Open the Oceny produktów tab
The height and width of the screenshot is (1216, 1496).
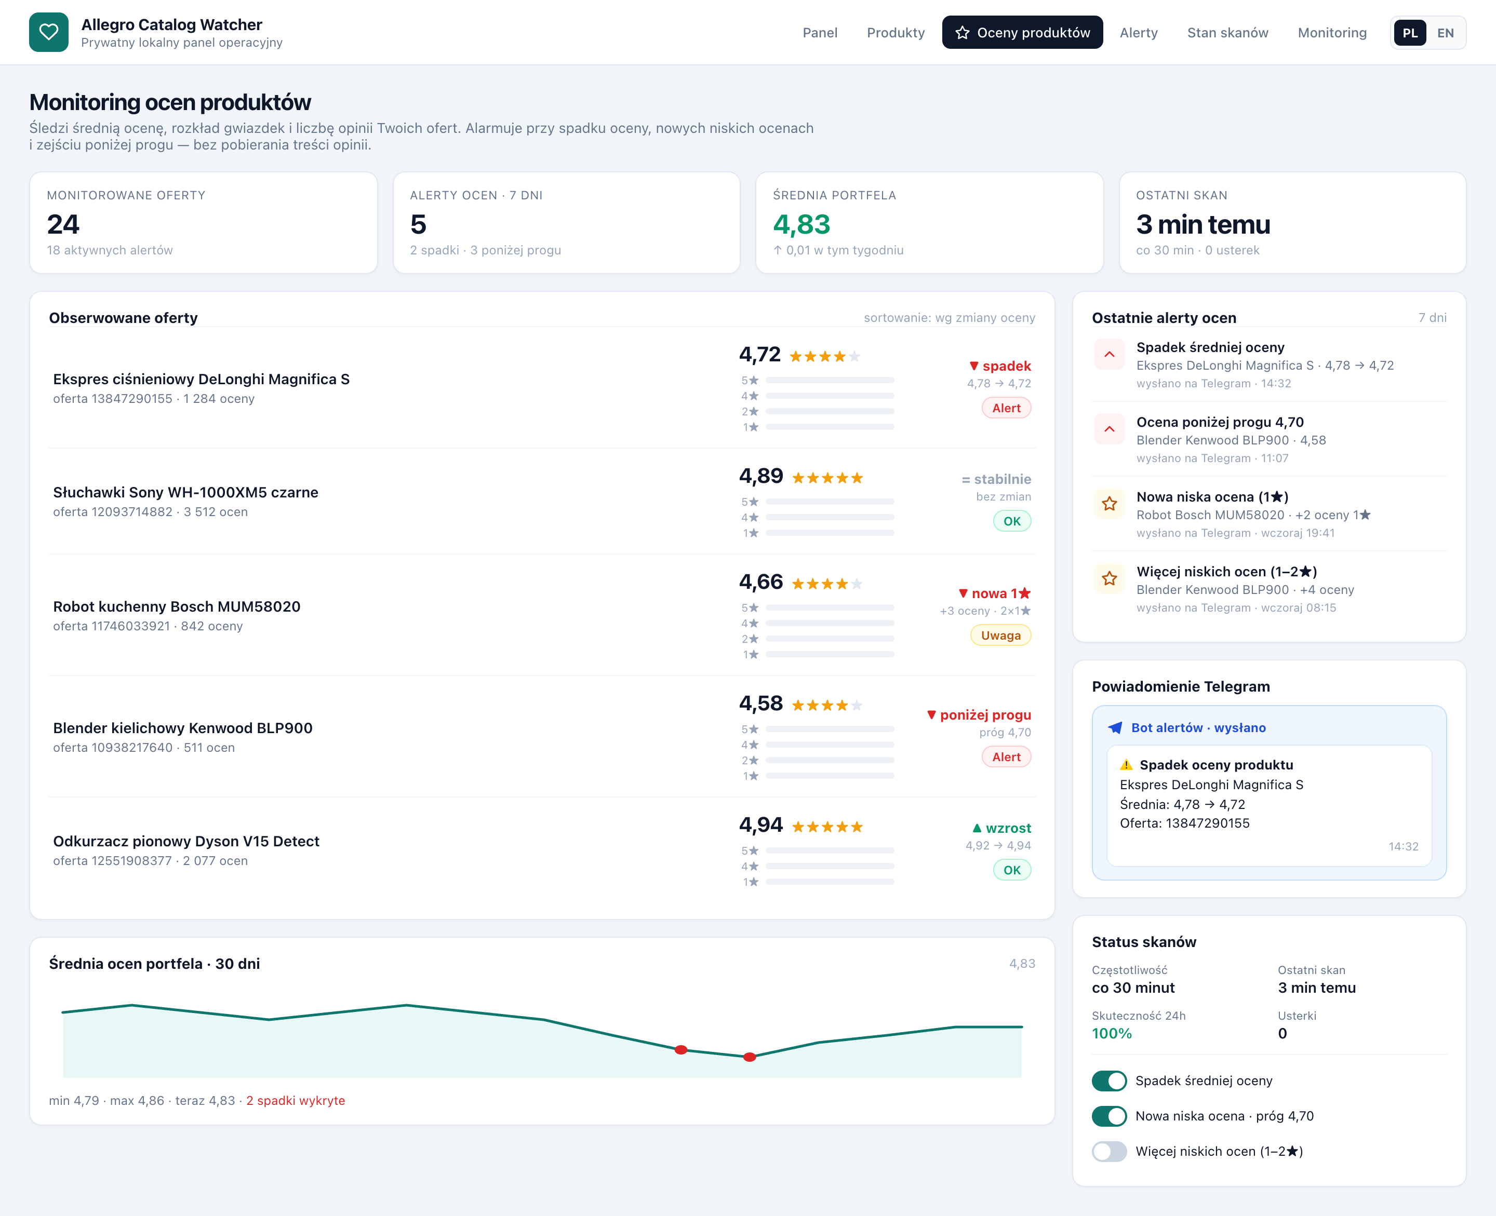pyautogui.click(x=1022, y=33)
